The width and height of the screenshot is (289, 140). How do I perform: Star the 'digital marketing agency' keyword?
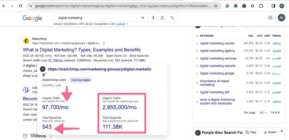pyautogui.click(x=197, y=51)
